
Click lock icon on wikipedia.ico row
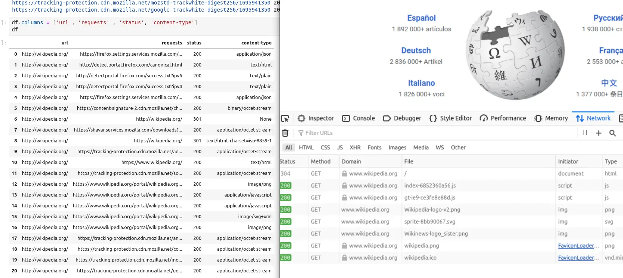345,258
